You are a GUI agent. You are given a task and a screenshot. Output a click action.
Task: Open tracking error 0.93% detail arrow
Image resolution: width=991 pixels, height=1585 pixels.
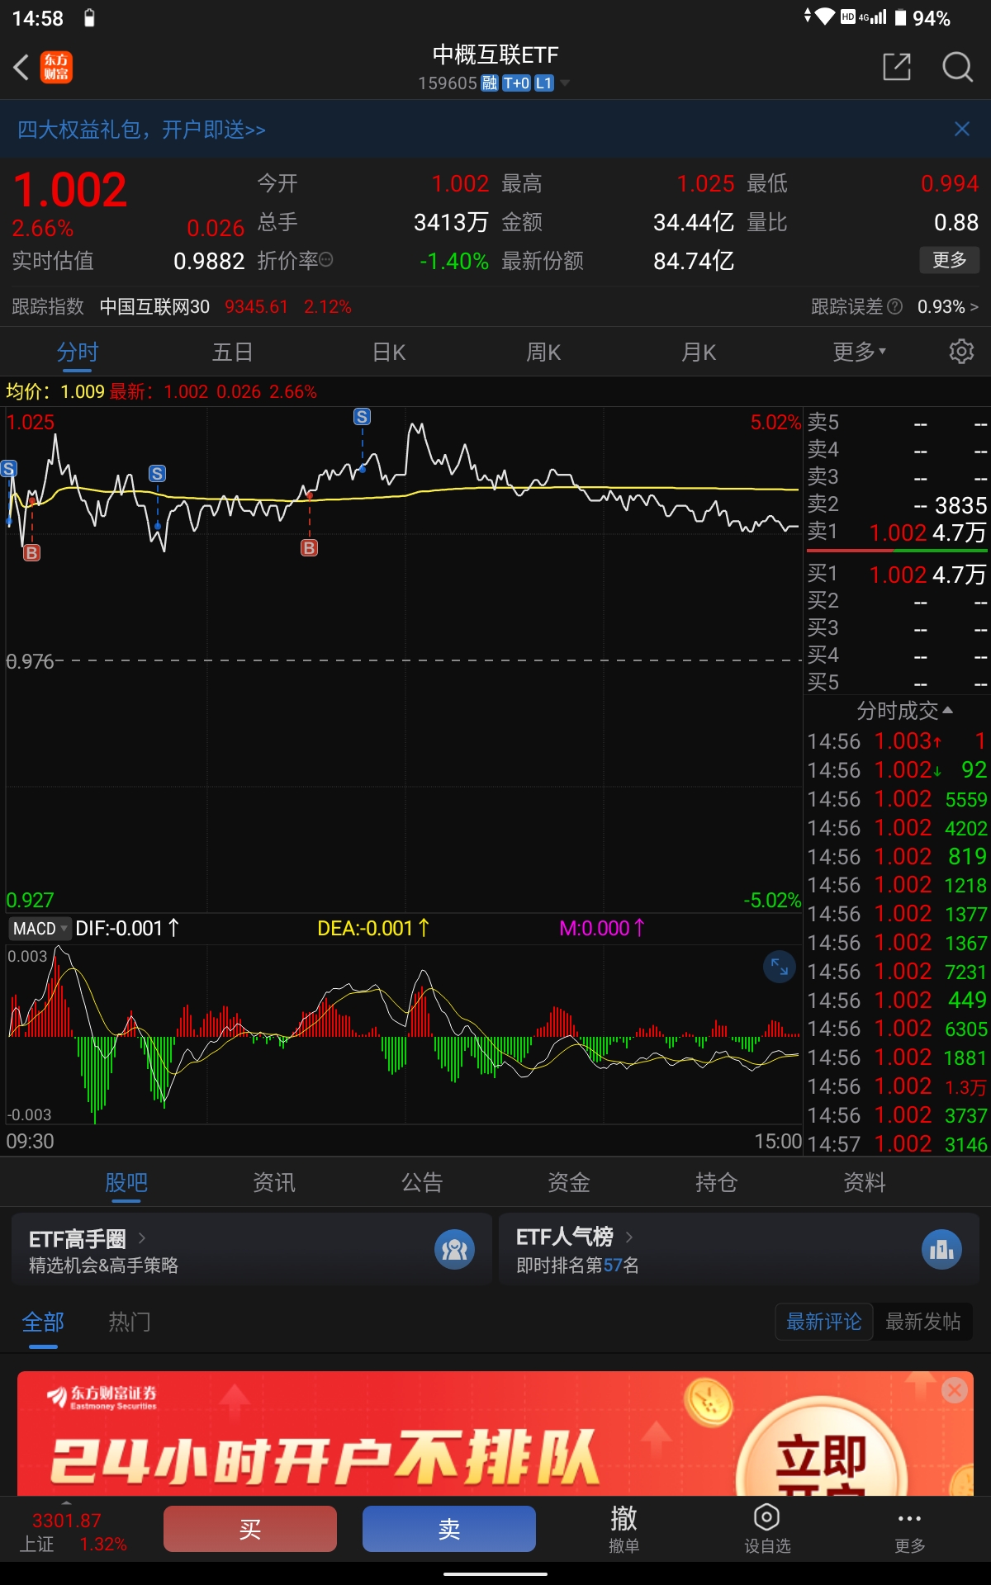[974, 306]
